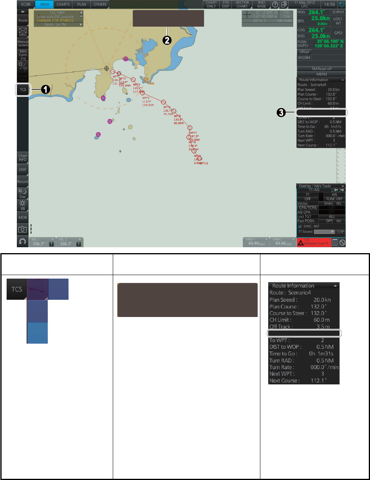Click the VRM 1 43.40 NM box

click(256, 242)
